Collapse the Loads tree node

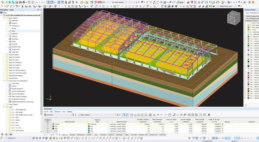(4, 107)
